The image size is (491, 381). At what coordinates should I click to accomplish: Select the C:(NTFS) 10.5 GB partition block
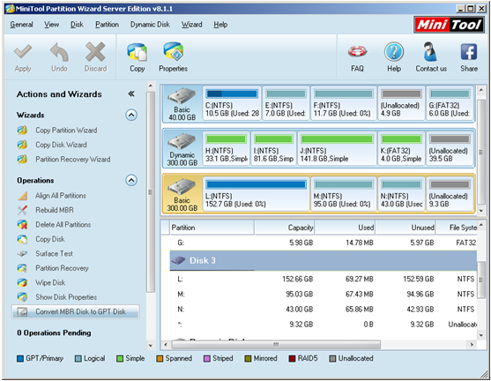(x=232, y=103)
